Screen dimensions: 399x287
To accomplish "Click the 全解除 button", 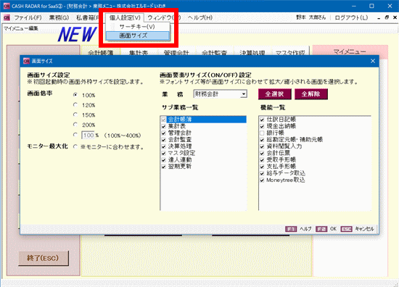I will click(311, 94).
